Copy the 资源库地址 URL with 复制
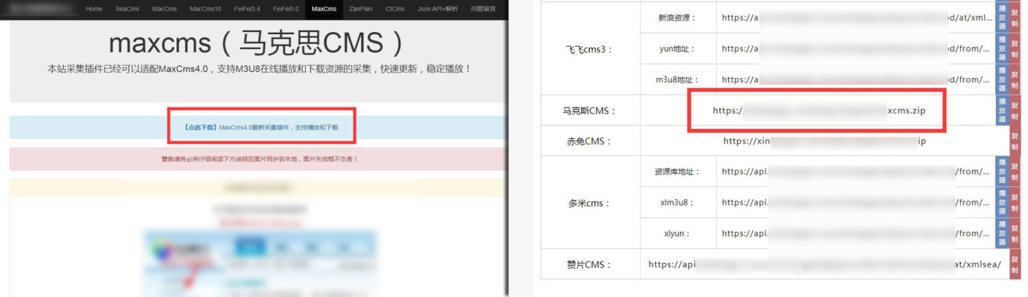Viewport: 1028px width, 297px height. pyautogui.click(x=1015, y=172)
